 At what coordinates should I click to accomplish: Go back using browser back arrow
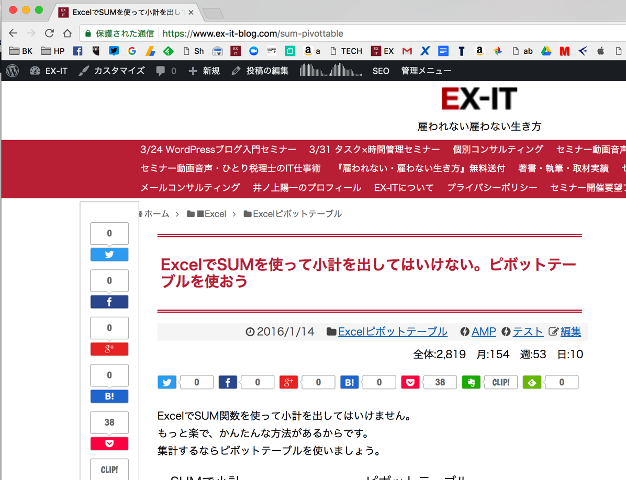point(13,33)
